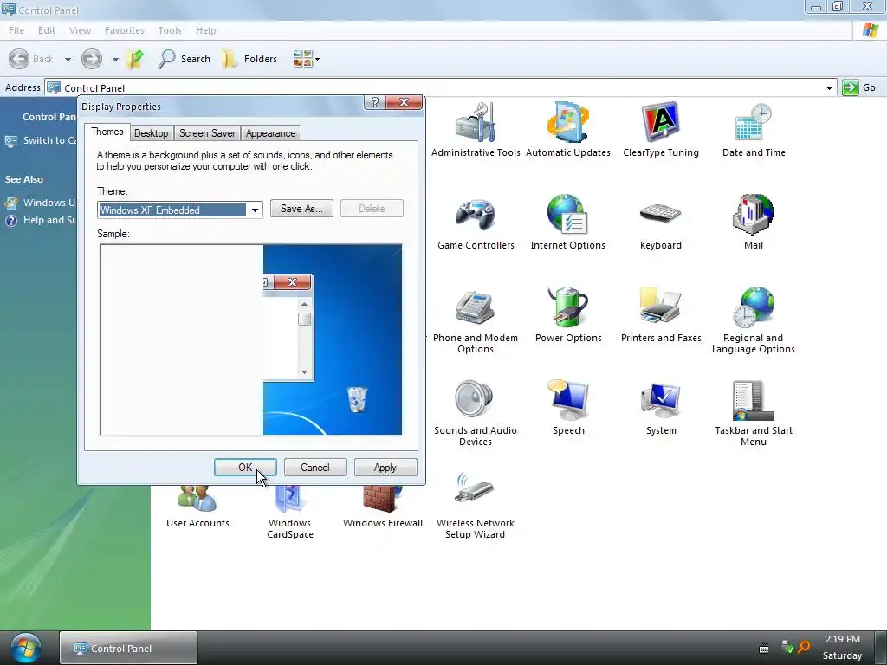Open the Mail applet
The image size is (887, 665).
click(x=754, y=223)
